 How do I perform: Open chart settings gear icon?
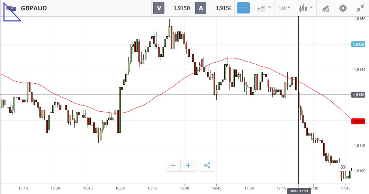pyautogui.click(x=343, y=8)
